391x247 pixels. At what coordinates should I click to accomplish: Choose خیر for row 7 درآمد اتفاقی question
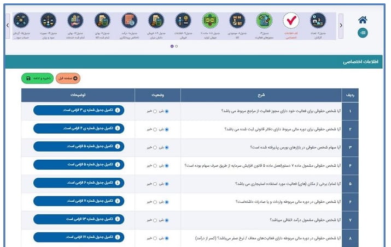[155, 220]
